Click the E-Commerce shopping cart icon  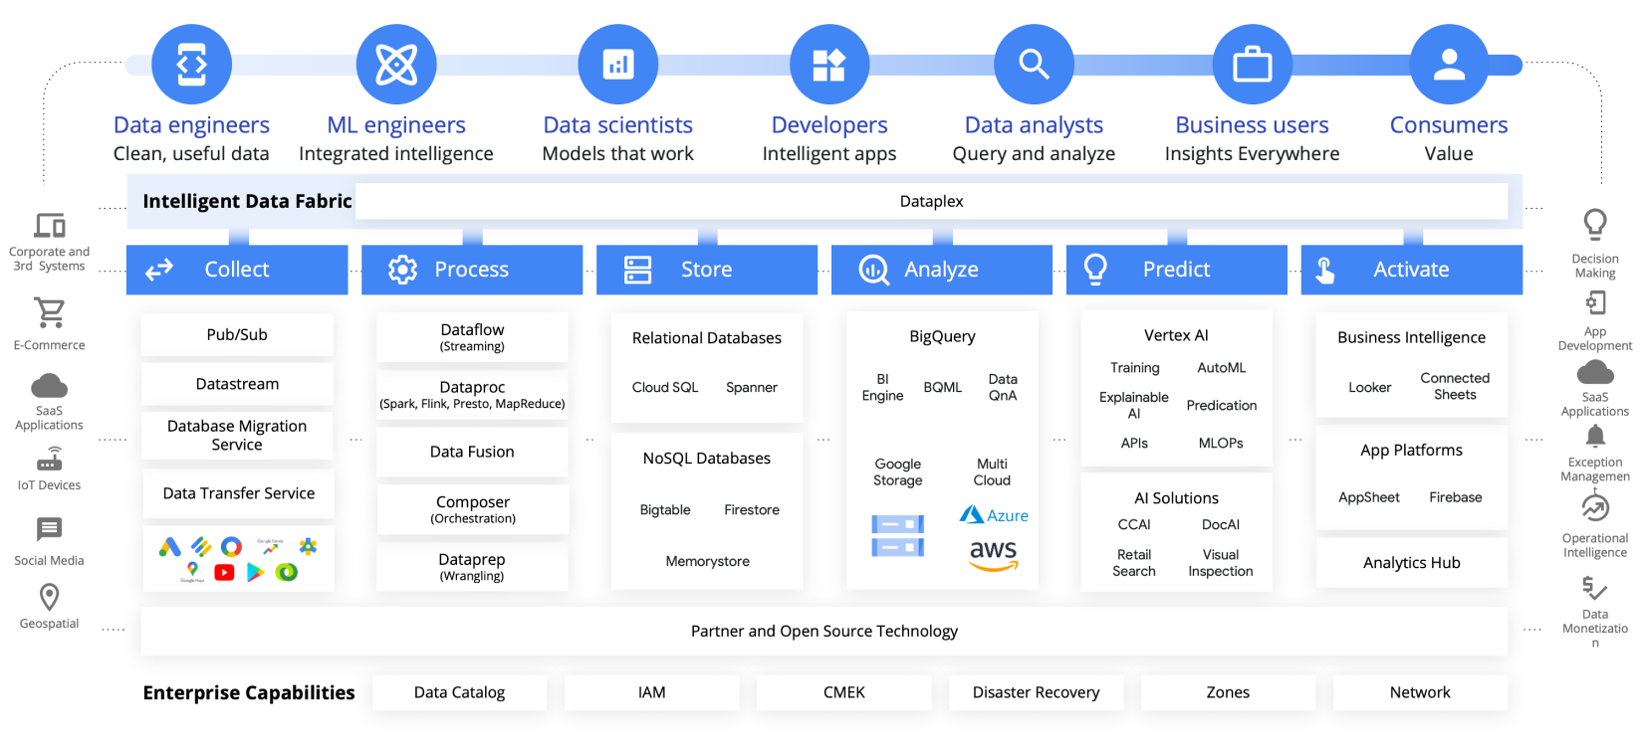point(50,313)
